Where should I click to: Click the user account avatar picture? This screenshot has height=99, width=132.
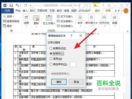pos(126,11)
